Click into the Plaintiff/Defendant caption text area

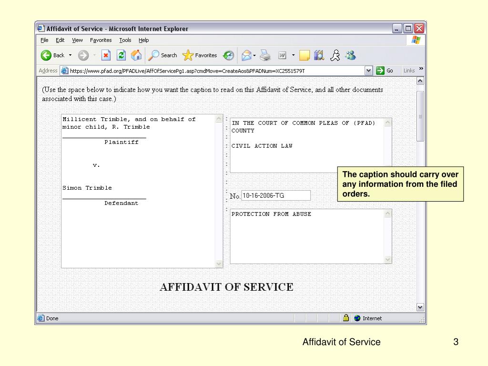click(138, 191)
